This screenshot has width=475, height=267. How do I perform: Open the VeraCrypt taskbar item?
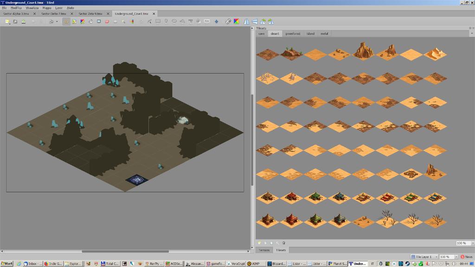point(236,264)
